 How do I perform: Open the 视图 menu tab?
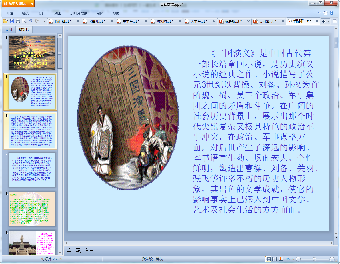(116, 13)
